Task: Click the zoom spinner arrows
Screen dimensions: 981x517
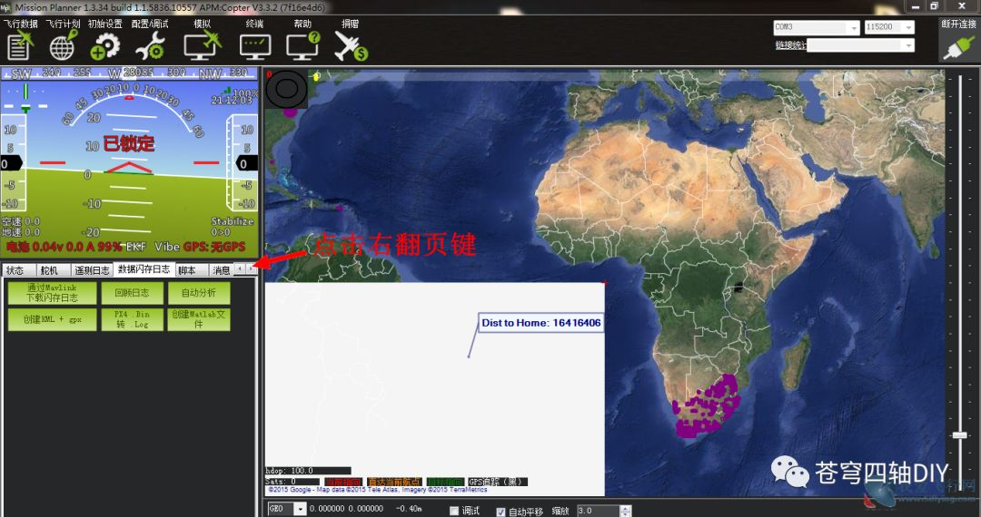Action: [625, 511]
